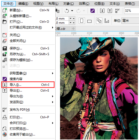Viewport: 139px width, 140px height.
Task: Open the 编辑(E) menu
Action: (23, 4)
